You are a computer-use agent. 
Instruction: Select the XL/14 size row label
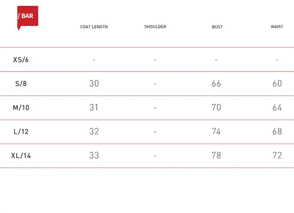pyautogui.click(x=21, y=155)
